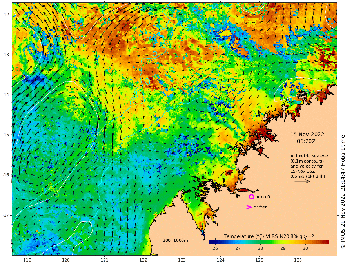Viewport: 345px width, 267px height.
Task: Click the colorbar tick label 29
Action: pos(283,248)
